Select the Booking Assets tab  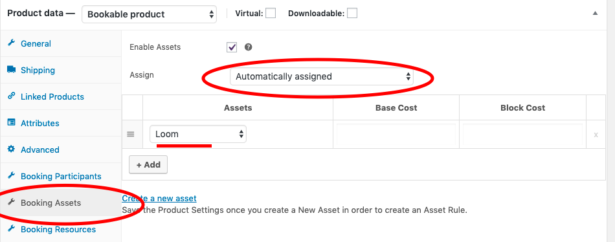[61, 203]
